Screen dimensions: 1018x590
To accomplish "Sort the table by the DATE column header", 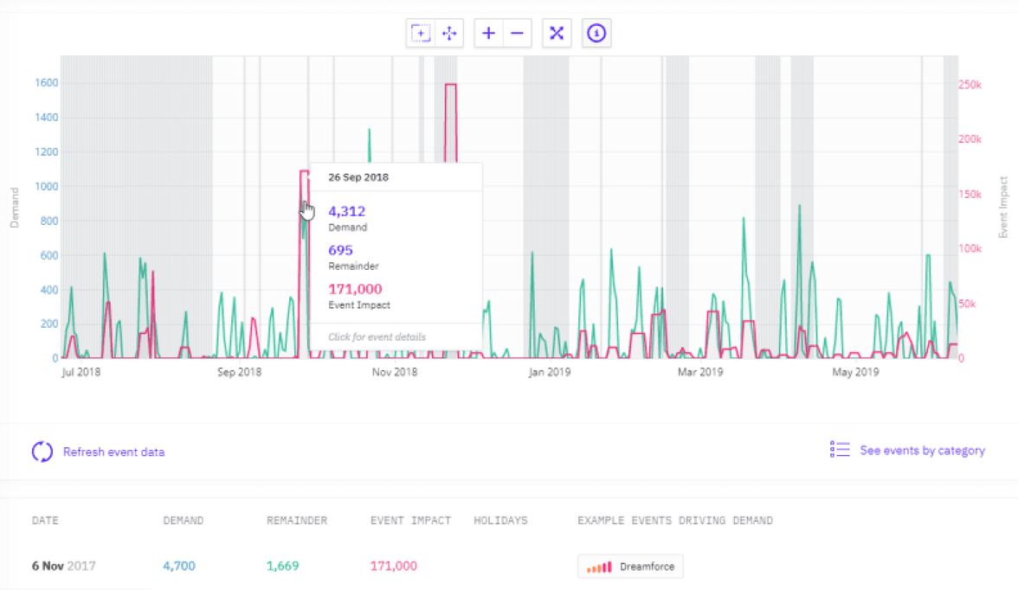I will [x=45, y=520].
